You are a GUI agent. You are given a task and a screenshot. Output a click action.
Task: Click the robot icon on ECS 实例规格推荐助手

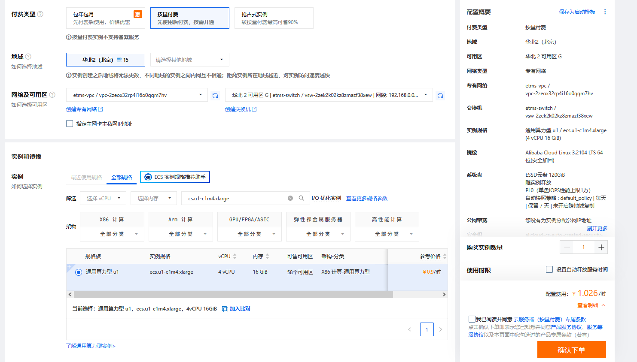pos(148,177)
